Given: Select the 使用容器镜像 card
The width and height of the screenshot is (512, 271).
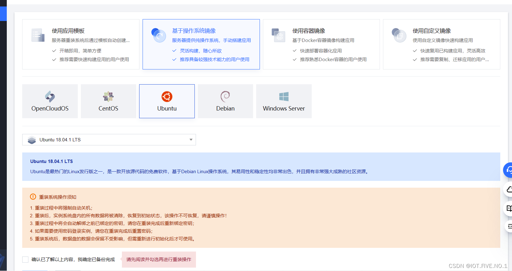Looking at the screenshot, I should click(x=321, y=44).
